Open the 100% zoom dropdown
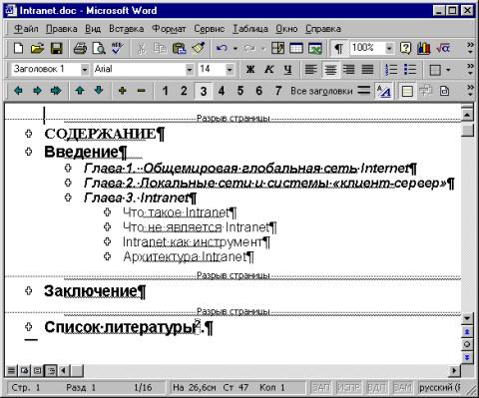 click(389, 49)
